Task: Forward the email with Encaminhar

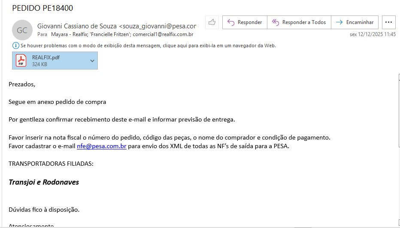Action: pyautogui.click(x=355, y=22)
